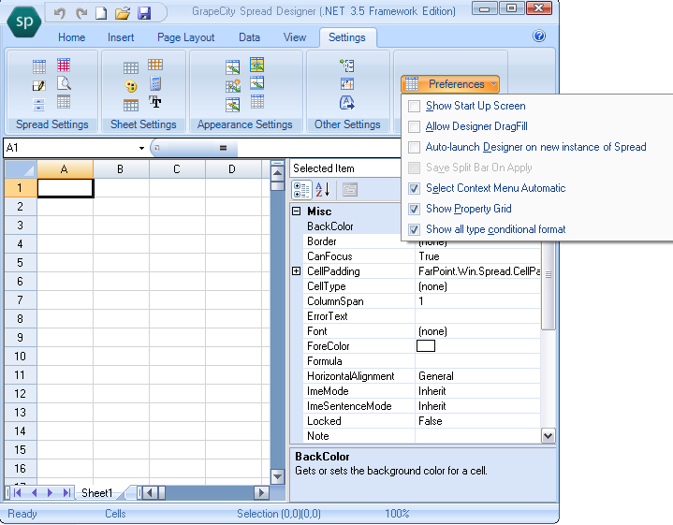Uncheck Show all type conditional format
673x525 pixels.
(414, 229)
